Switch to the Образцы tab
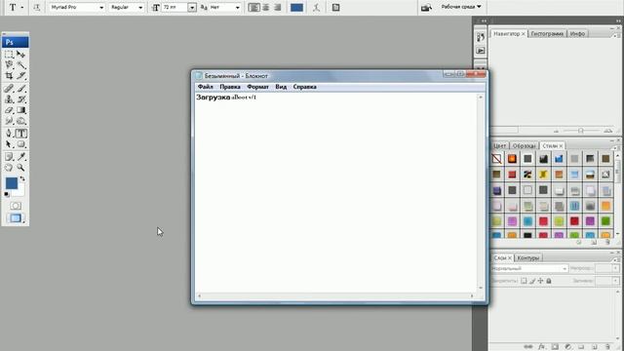The image size is (624, 351). click(x=524, y=145)
